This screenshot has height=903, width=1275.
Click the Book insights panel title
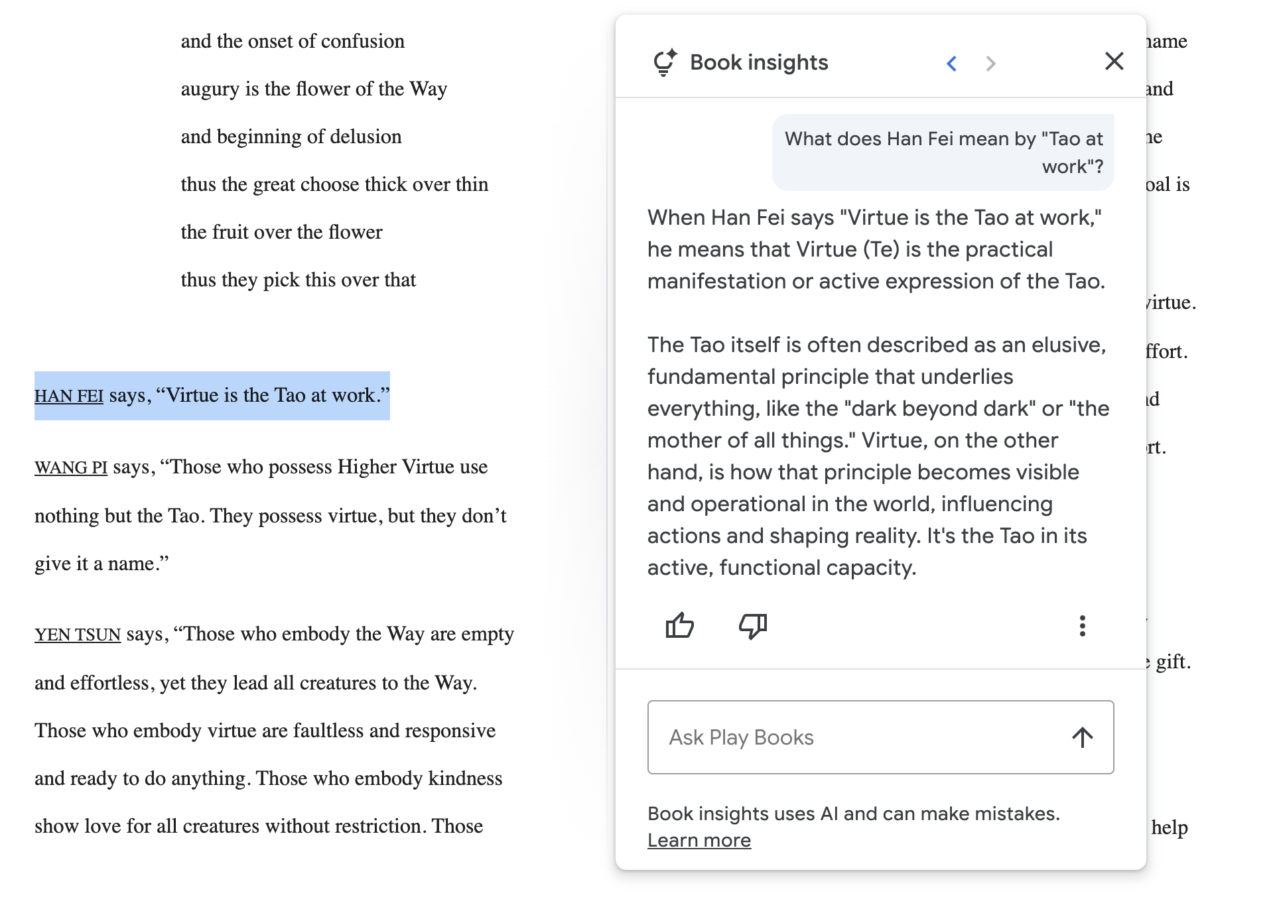[x=759, y=62]
